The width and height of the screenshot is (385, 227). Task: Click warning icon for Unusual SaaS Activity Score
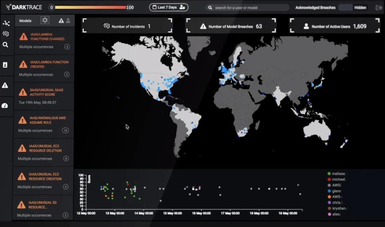[x=23, y=92]
